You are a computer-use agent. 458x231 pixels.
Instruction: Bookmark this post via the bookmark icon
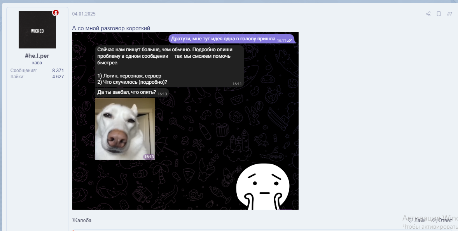click(439, 14)
